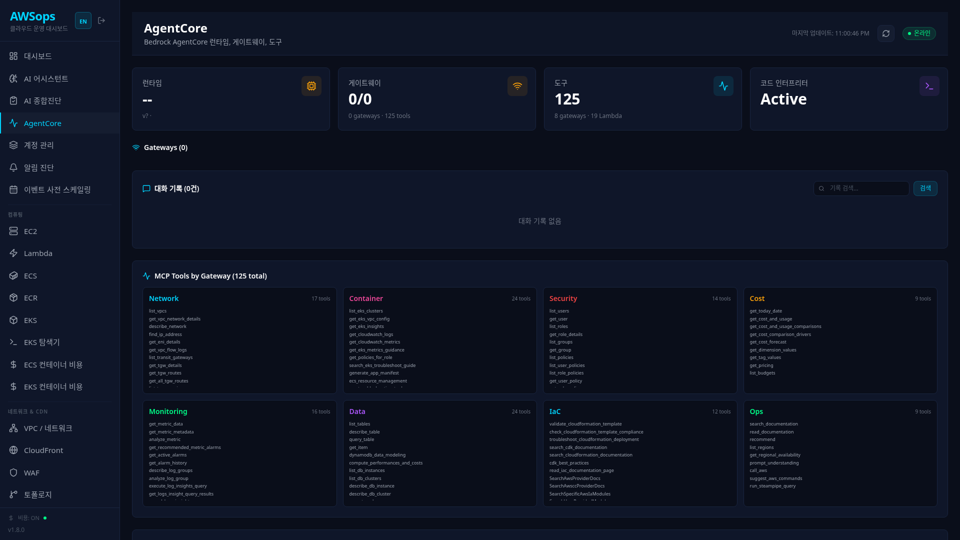Click list_users in Security tools
The width and height of the screenshot is (960, 540).
point(559,311)
